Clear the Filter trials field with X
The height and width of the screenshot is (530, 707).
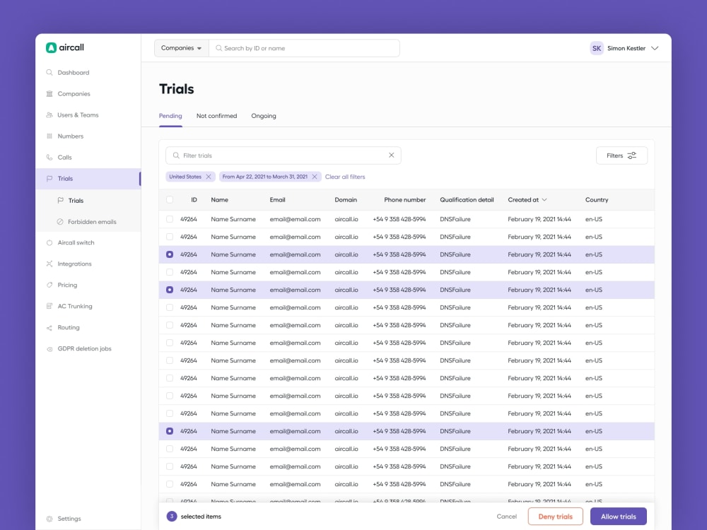coord(392,155)
